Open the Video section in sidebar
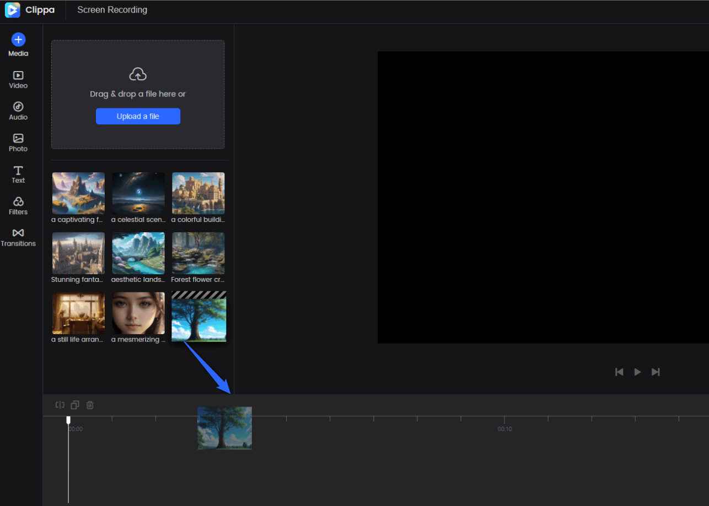The image size is (709, 506). click(x=18, y=79)
